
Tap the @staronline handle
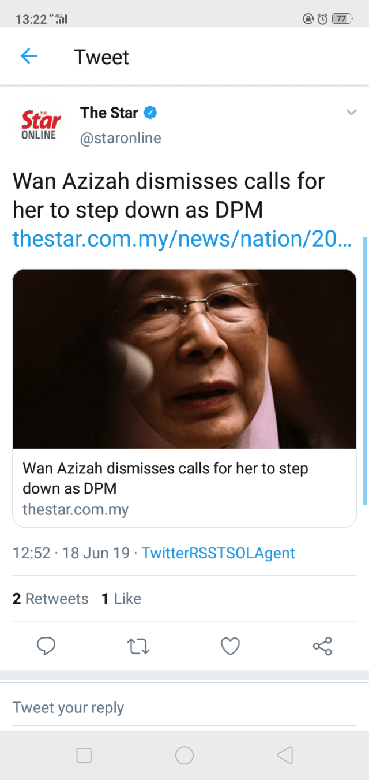(x=121, y=139)
